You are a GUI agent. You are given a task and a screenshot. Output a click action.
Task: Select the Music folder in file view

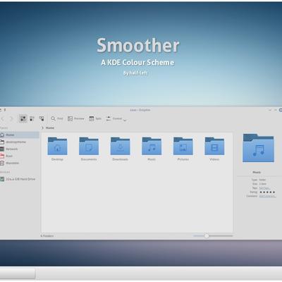(x=152, y=149)
